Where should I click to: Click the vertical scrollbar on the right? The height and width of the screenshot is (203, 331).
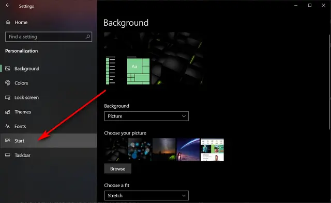[x=330, y=82]
